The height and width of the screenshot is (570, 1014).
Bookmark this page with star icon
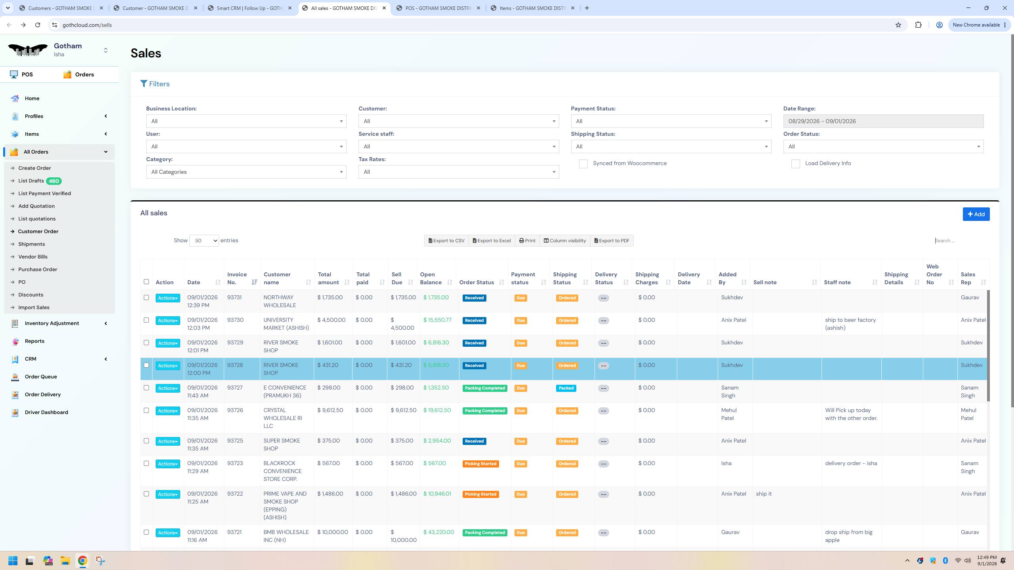point(898,25)
